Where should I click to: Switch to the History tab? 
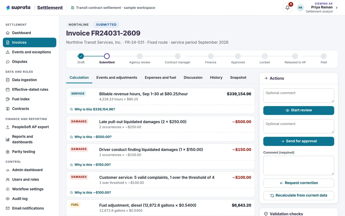coord(216,77)
